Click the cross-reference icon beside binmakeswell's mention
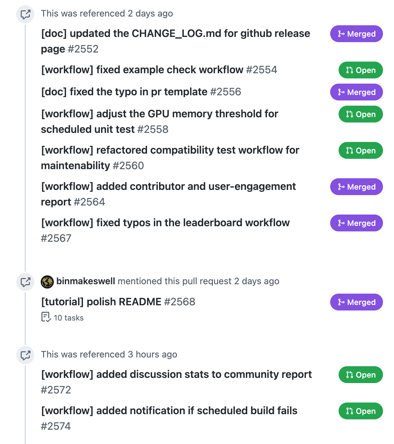Viewport: 394px width, 444px height. (25, 282)
